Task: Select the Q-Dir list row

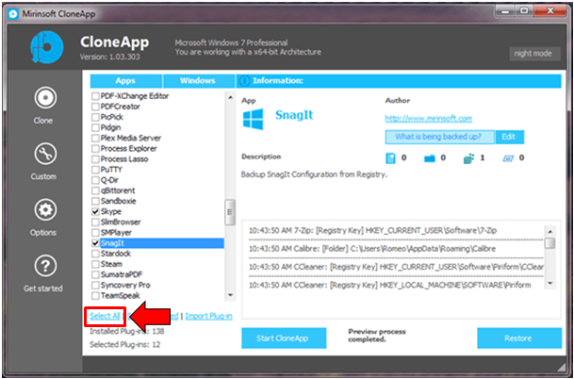Action: 157,180
